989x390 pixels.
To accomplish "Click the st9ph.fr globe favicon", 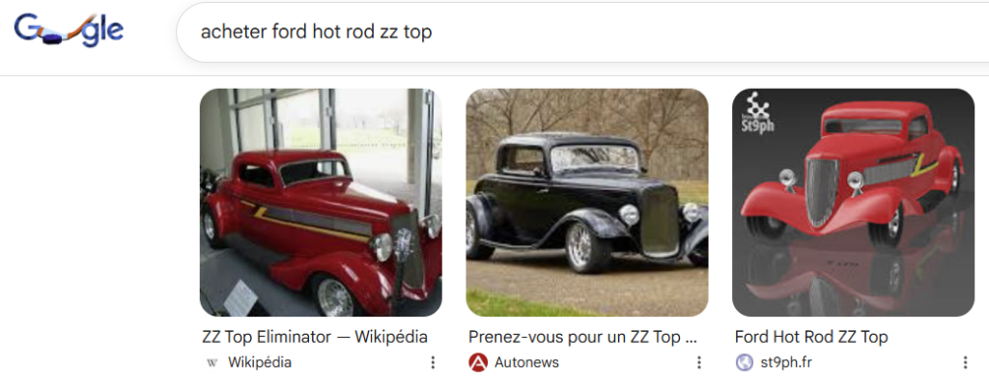I will (745, 363).
